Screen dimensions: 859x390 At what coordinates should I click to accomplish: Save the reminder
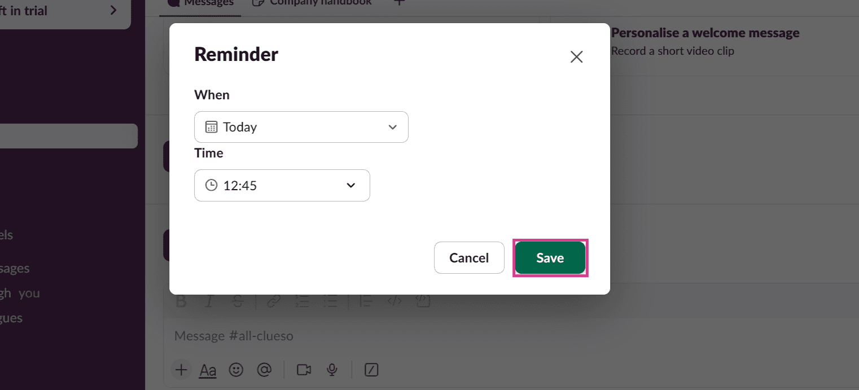(x=550, y=258)
